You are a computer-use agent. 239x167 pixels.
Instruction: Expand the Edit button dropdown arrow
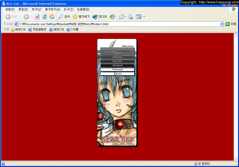pyautogui.click(x=144, y=17)
